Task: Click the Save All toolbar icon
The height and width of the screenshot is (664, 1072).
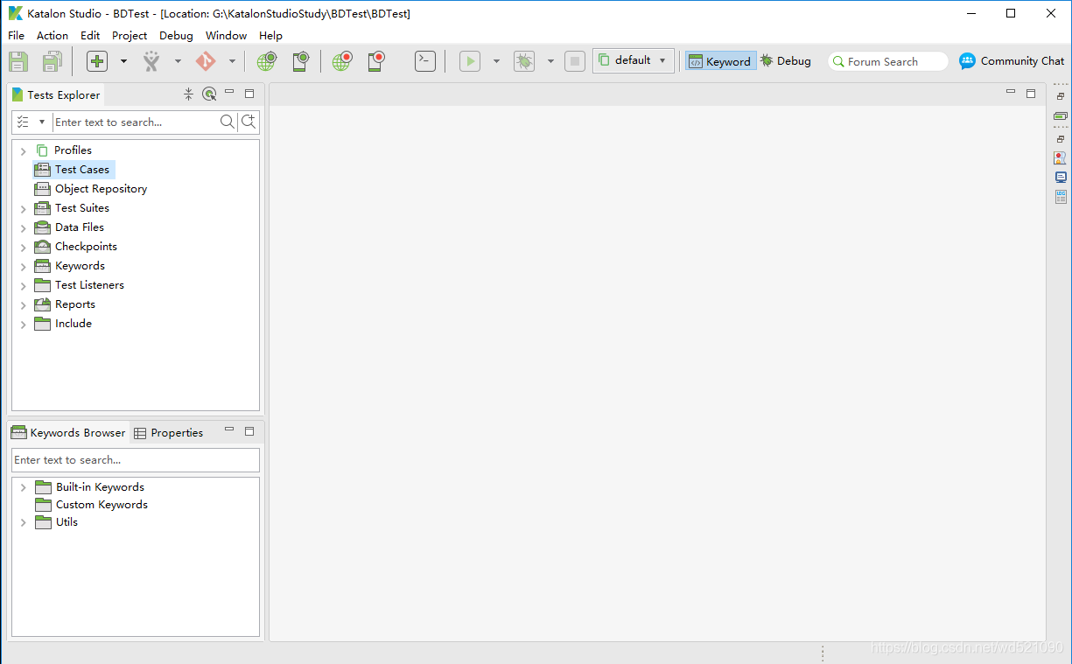Action: coord(53,61)
